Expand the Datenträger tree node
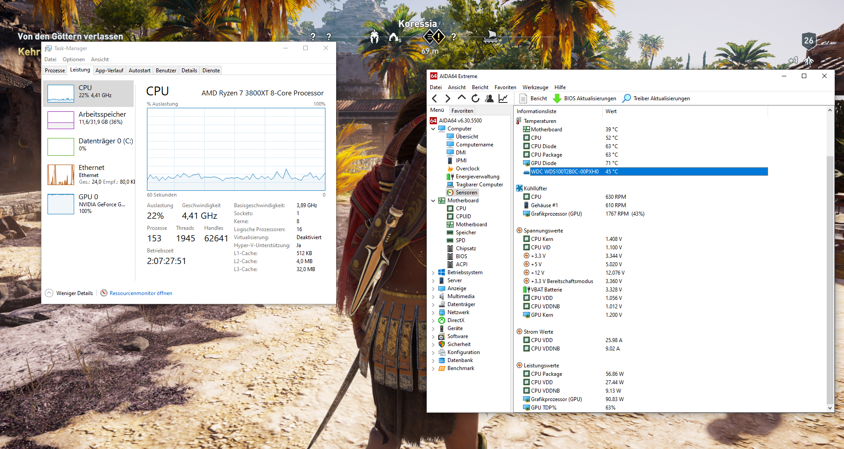This screenshot has height=449, width=844. click(x=433, y=304)
